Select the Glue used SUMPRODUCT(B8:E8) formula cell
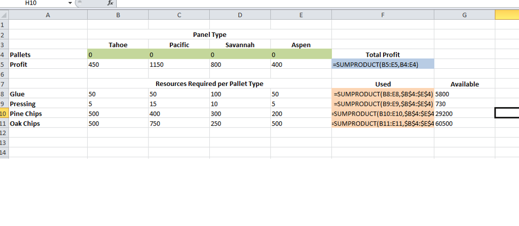The height and width of the screenshot is (226, 519). click(x=383, y=94)
